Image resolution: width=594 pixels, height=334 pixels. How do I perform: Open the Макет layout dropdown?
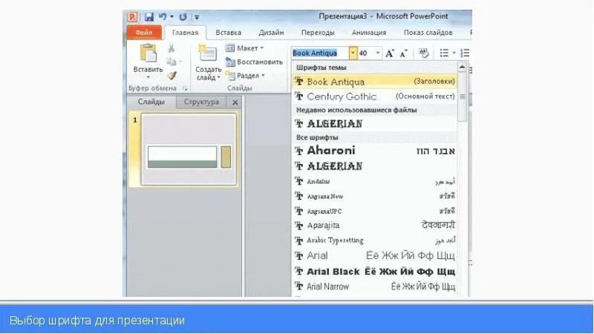pos(245,48)
